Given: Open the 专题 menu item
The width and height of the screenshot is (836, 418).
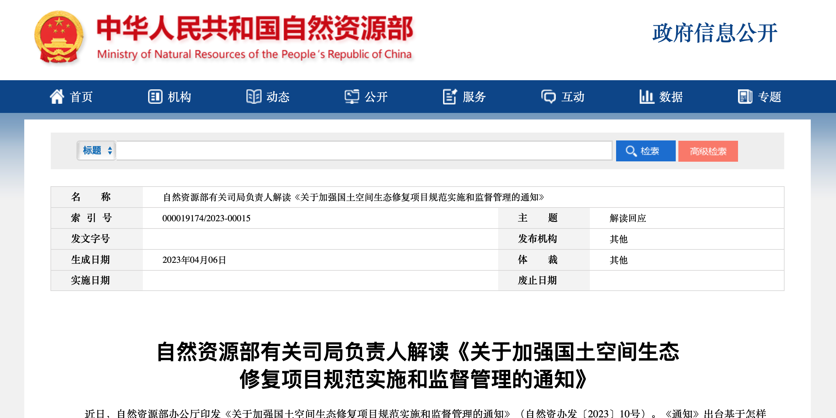Looking at the screenshot, I should [x=769, y=97].
